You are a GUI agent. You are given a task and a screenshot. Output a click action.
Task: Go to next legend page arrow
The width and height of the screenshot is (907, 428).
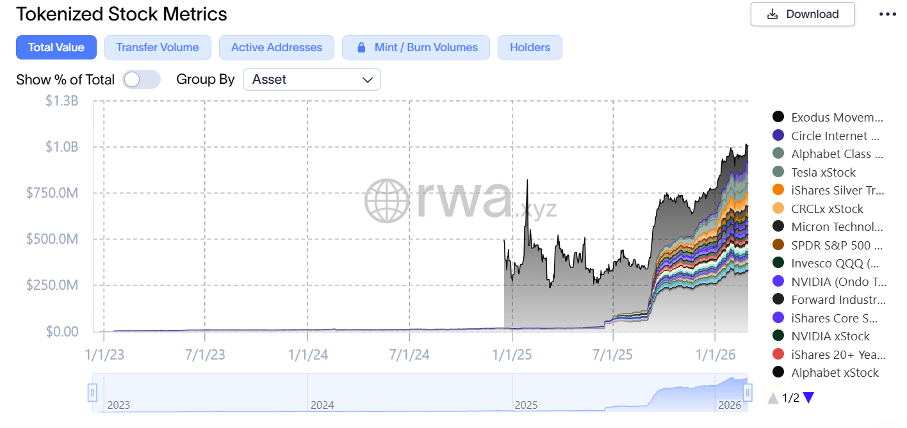[x=808, y=398]
